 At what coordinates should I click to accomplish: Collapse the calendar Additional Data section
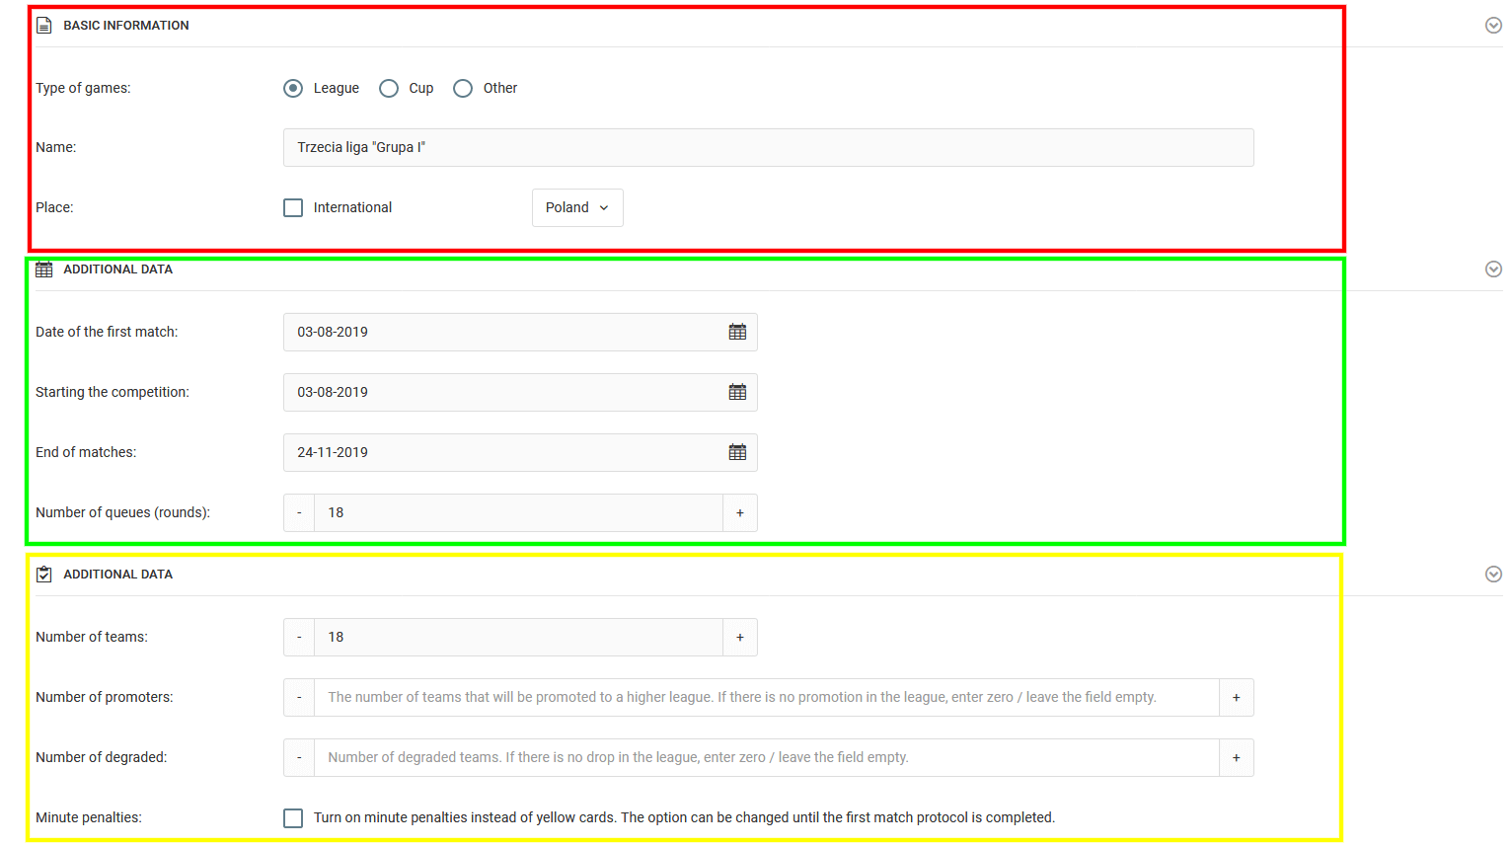1493,269
